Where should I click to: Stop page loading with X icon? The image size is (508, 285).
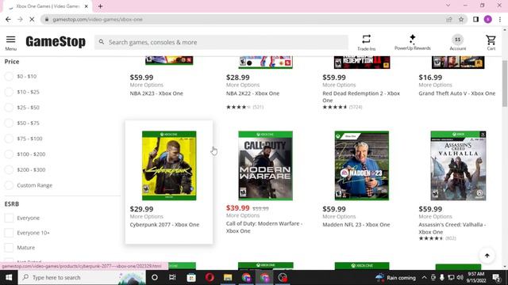click(x=32, y=19)
